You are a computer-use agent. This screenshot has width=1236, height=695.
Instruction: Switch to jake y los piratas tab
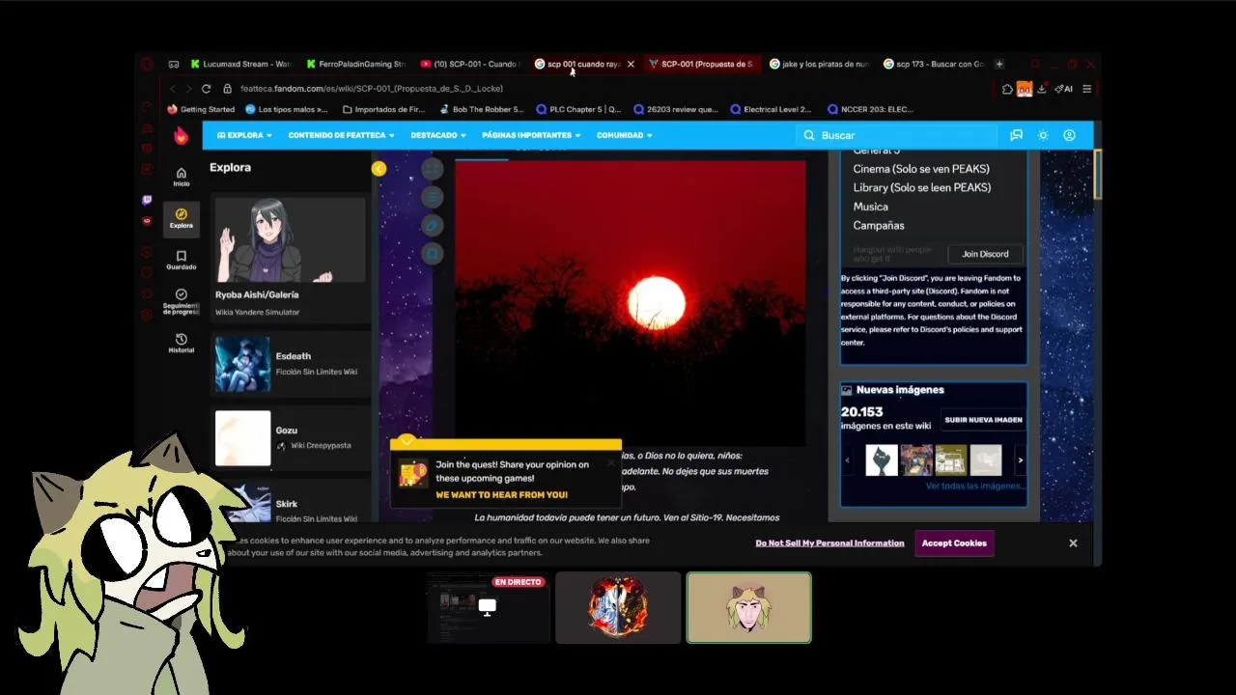[819, 64]
